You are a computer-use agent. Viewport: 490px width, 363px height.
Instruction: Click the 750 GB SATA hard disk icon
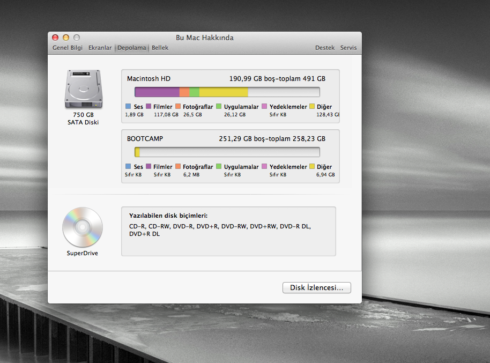point(83,90)
